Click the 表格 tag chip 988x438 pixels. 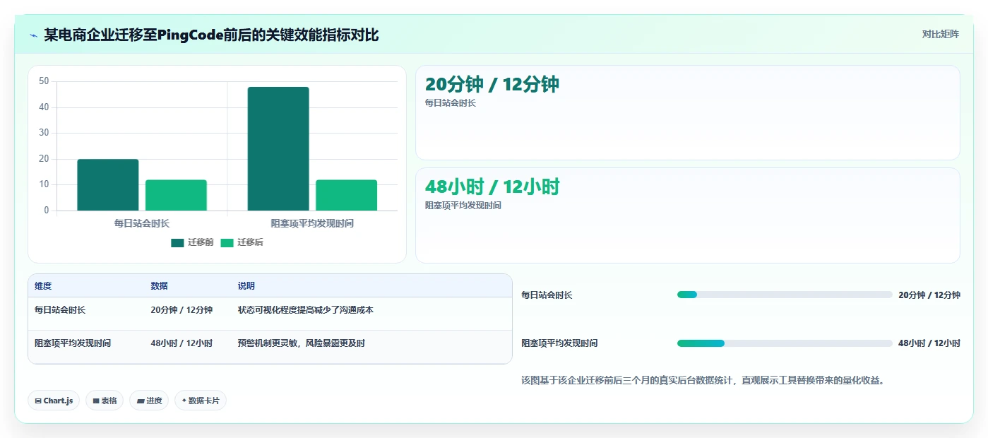click(105, 401)
